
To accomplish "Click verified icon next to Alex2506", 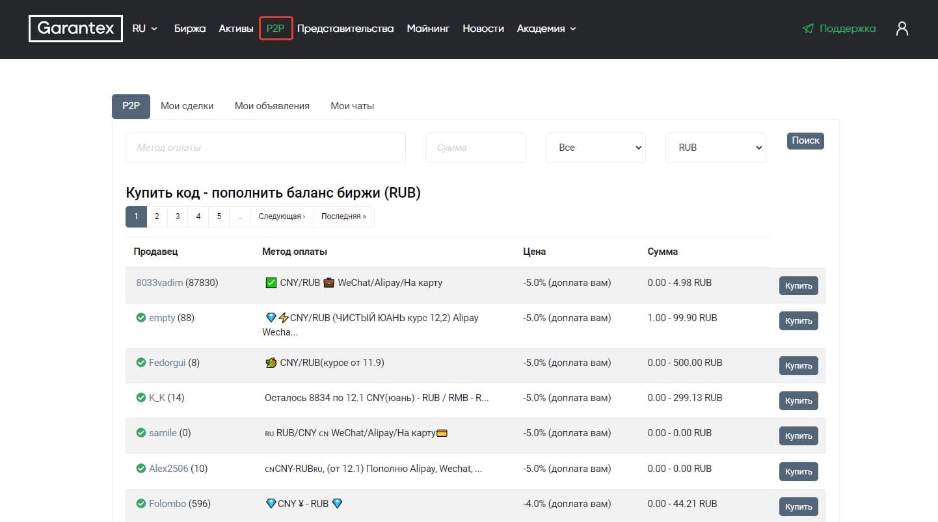I will [141, 469].
